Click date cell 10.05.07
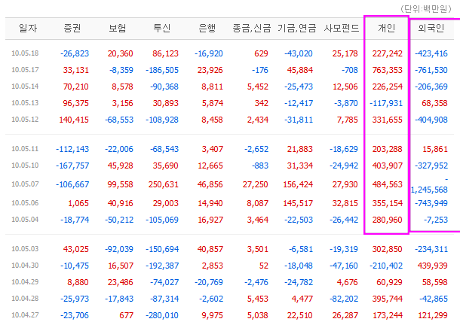 pyautogui.click(x=25, y=184)
